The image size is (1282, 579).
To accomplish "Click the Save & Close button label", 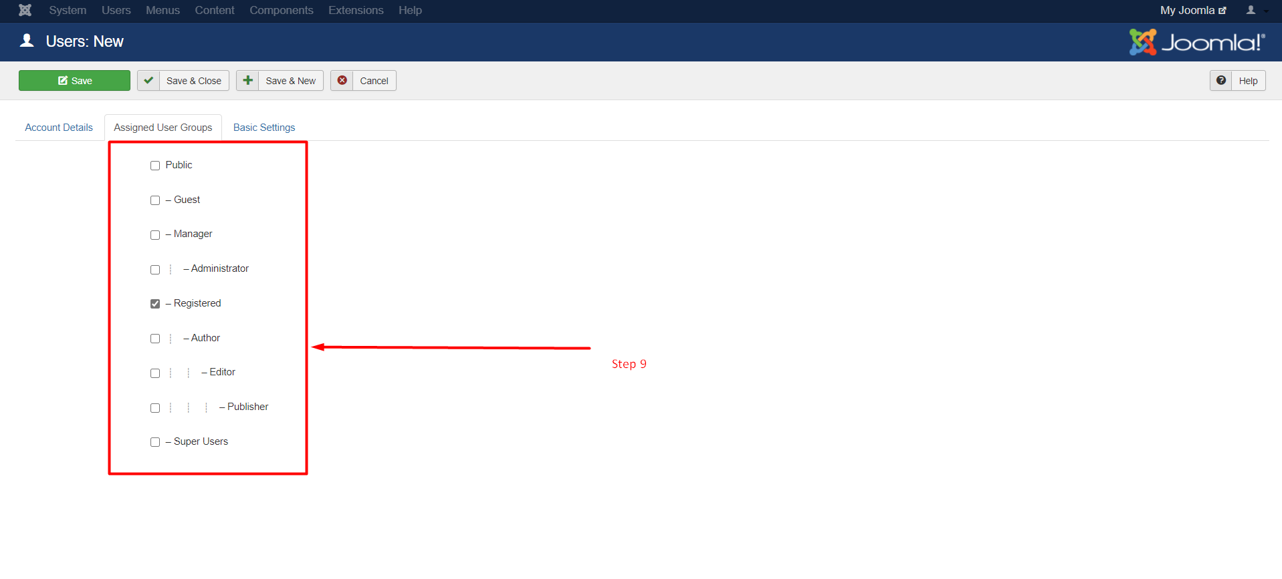I will (x=194, y=81).
